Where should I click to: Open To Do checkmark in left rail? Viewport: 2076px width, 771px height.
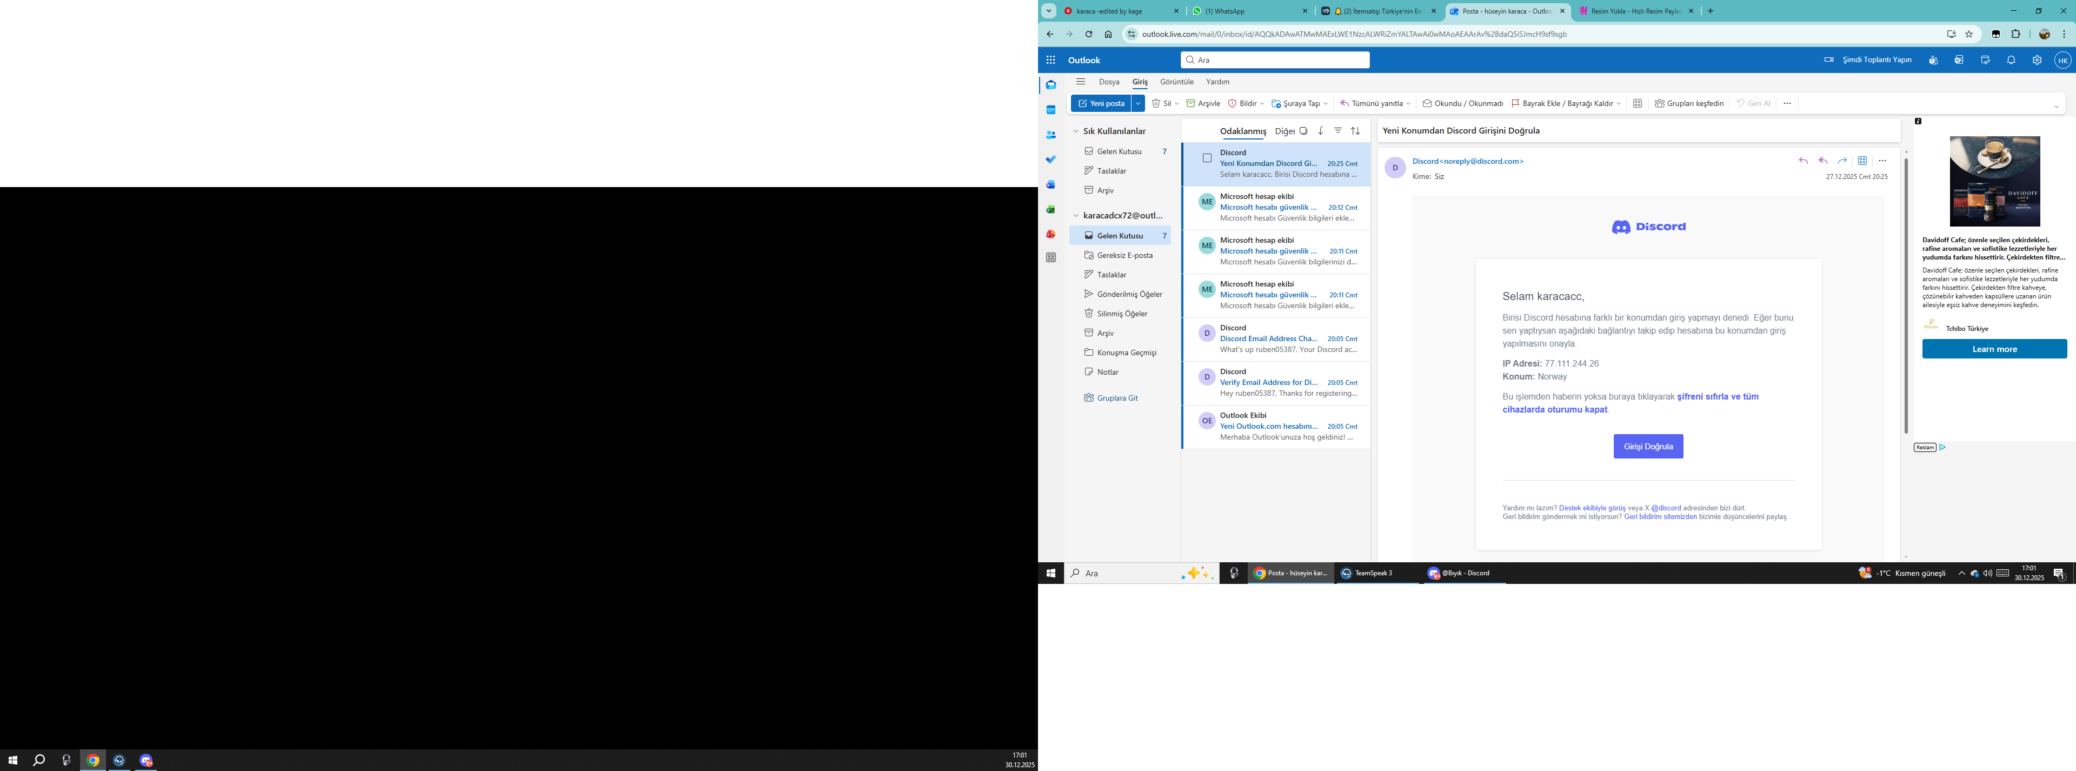pos(1051,159)
